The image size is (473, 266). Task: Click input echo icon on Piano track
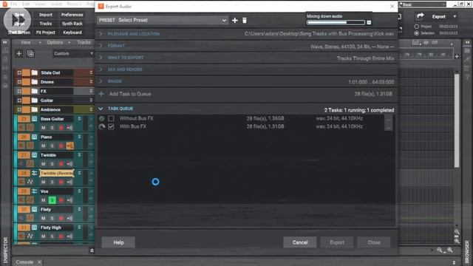click(x=69, y=146)
